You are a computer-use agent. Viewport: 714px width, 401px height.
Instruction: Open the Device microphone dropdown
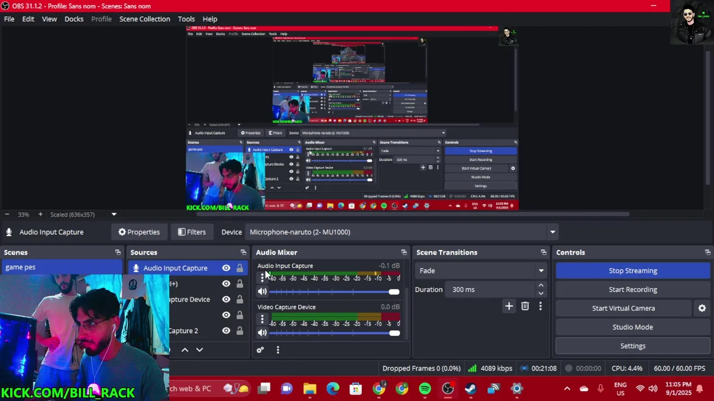pyautogui.click(x=552, y=232)
